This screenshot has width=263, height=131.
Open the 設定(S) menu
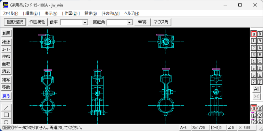point(91,13)
